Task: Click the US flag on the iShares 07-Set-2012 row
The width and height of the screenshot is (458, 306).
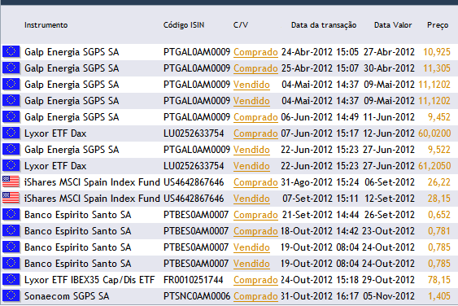Action: pyautogui.click(x=11, y=198)
